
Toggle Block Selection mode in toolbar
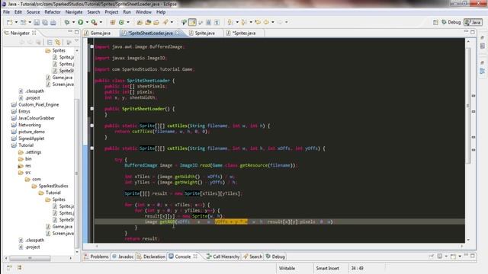(x=208, y=22)
